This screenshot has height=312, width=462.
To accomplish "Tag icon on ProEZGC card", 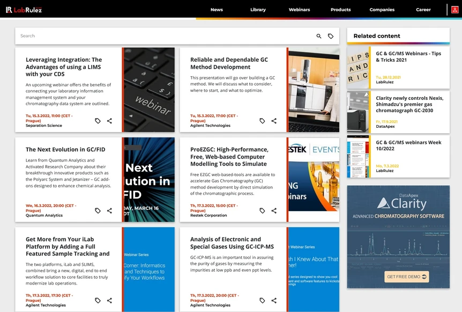I will pyautogui.click(x=262, y=211).
